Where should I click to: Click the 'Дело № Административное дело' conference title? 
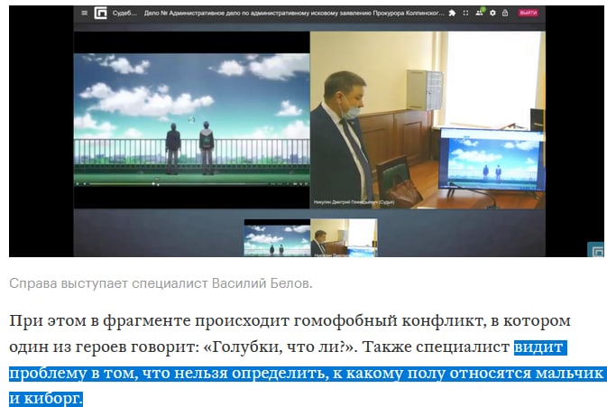coord(294,13)
